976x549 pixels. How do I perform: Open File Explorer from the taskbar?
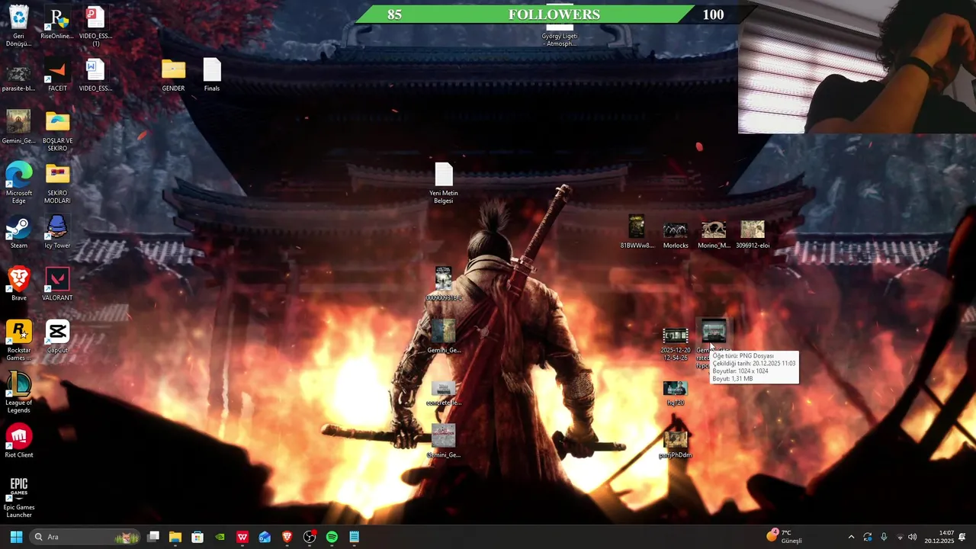[175, 537]
